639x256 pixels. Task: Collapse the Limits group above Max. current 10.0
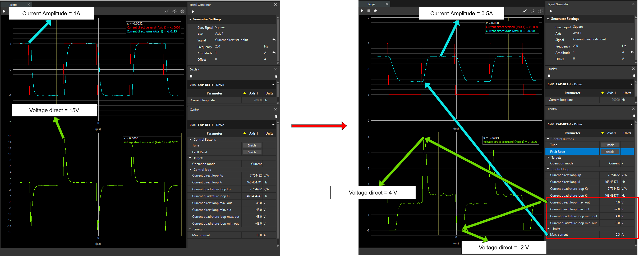coord(190,229)
